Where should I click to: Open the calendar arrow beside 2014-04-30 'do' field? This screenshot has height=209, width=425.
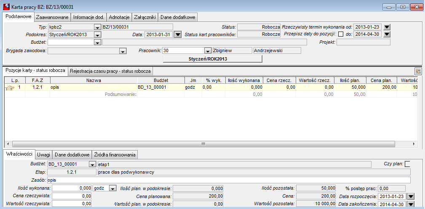point(387,34)
